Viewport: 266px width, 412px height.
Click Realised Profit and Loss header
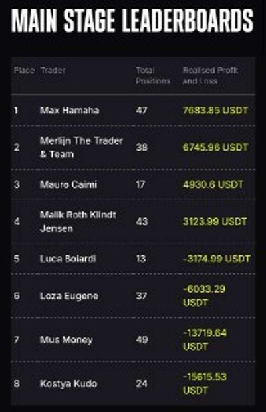210,76
